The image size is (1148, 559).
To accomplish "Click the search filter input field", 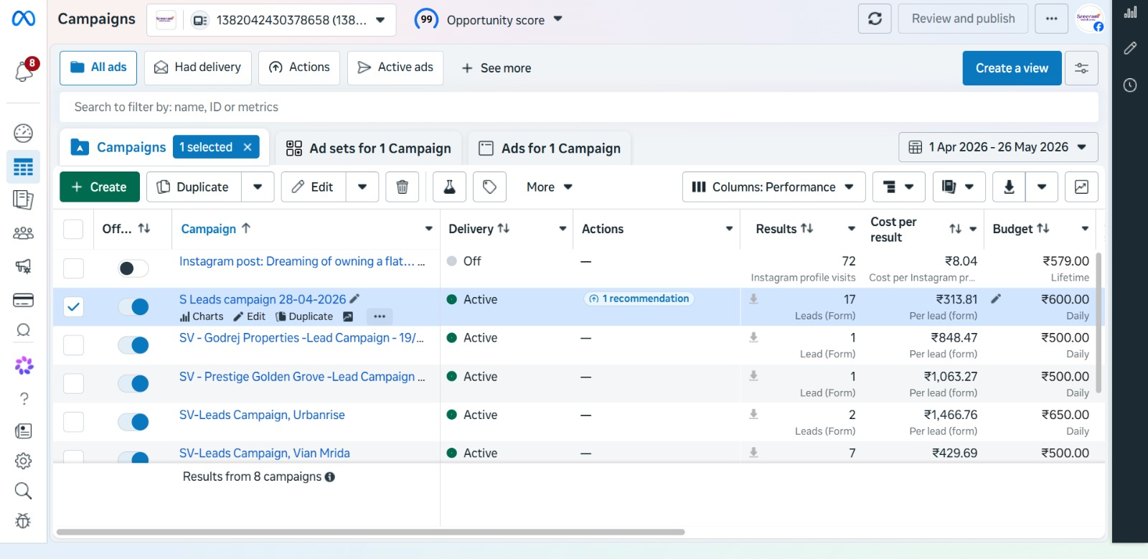I will click(x=578, y=107).
